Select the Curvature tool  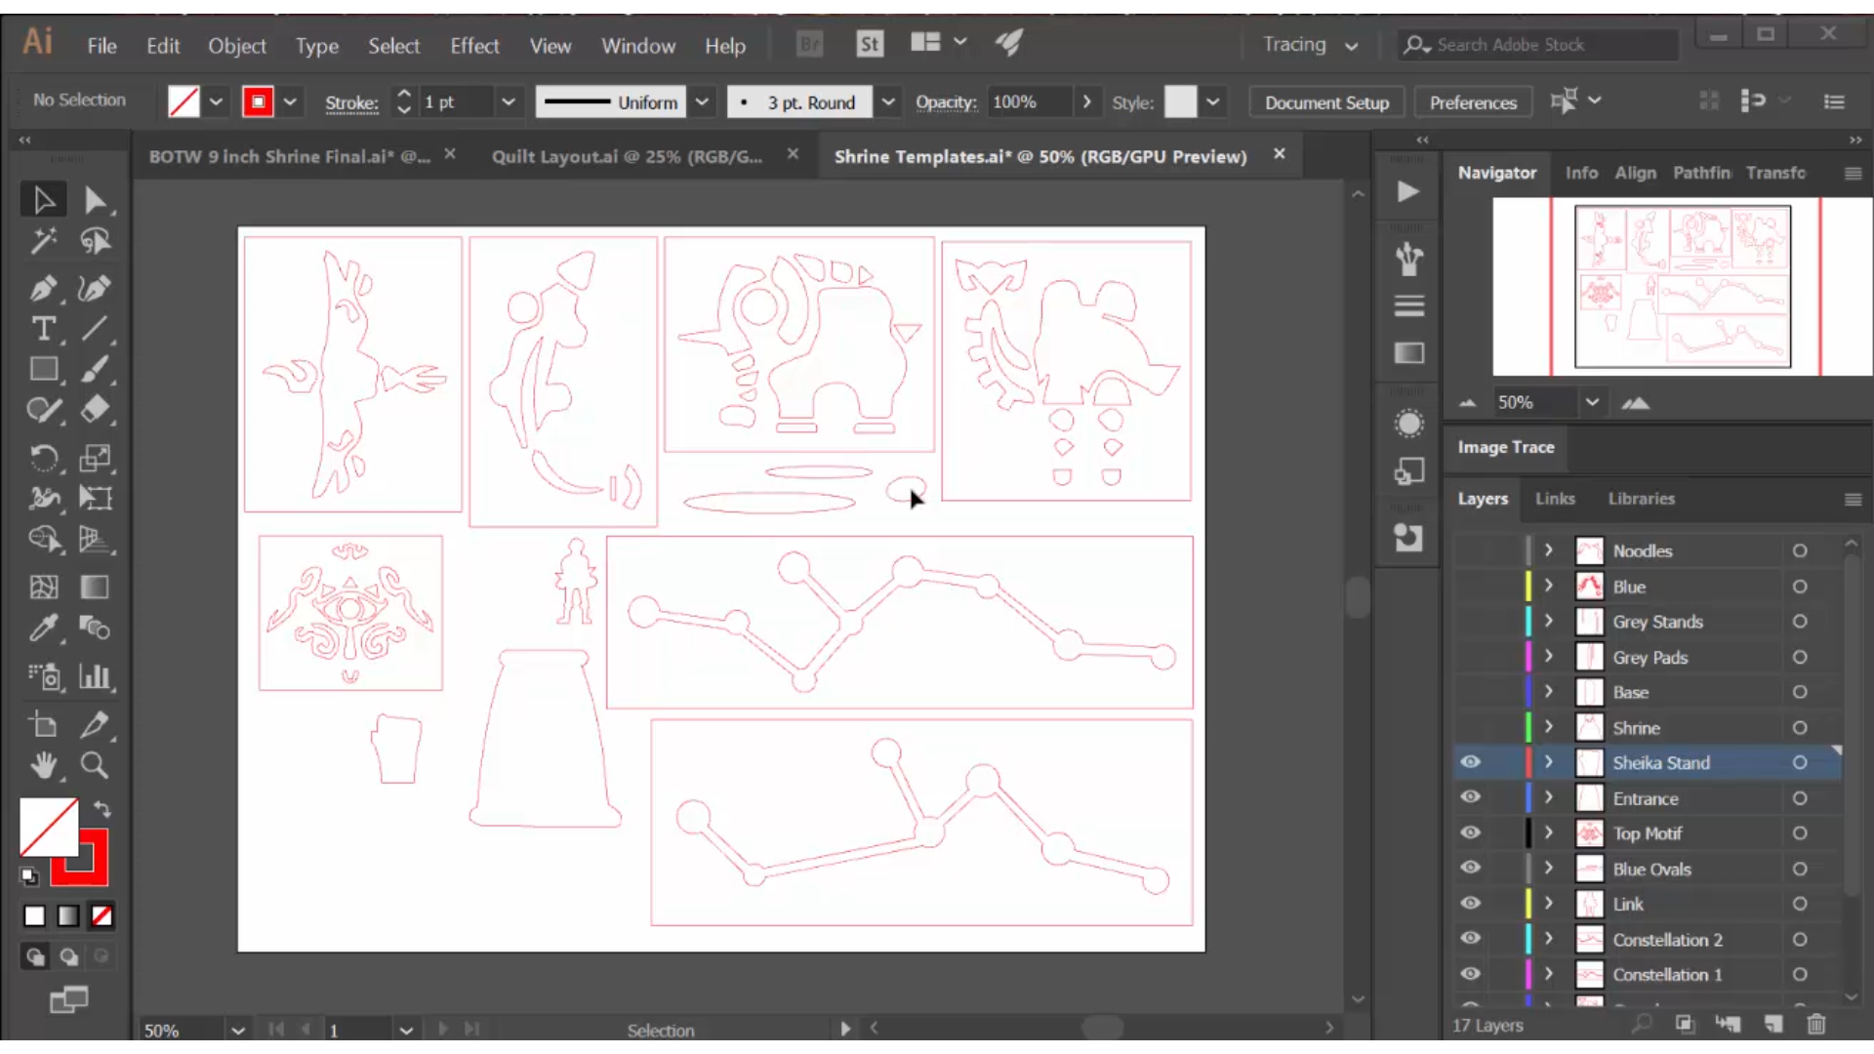(x=95, y=288)
